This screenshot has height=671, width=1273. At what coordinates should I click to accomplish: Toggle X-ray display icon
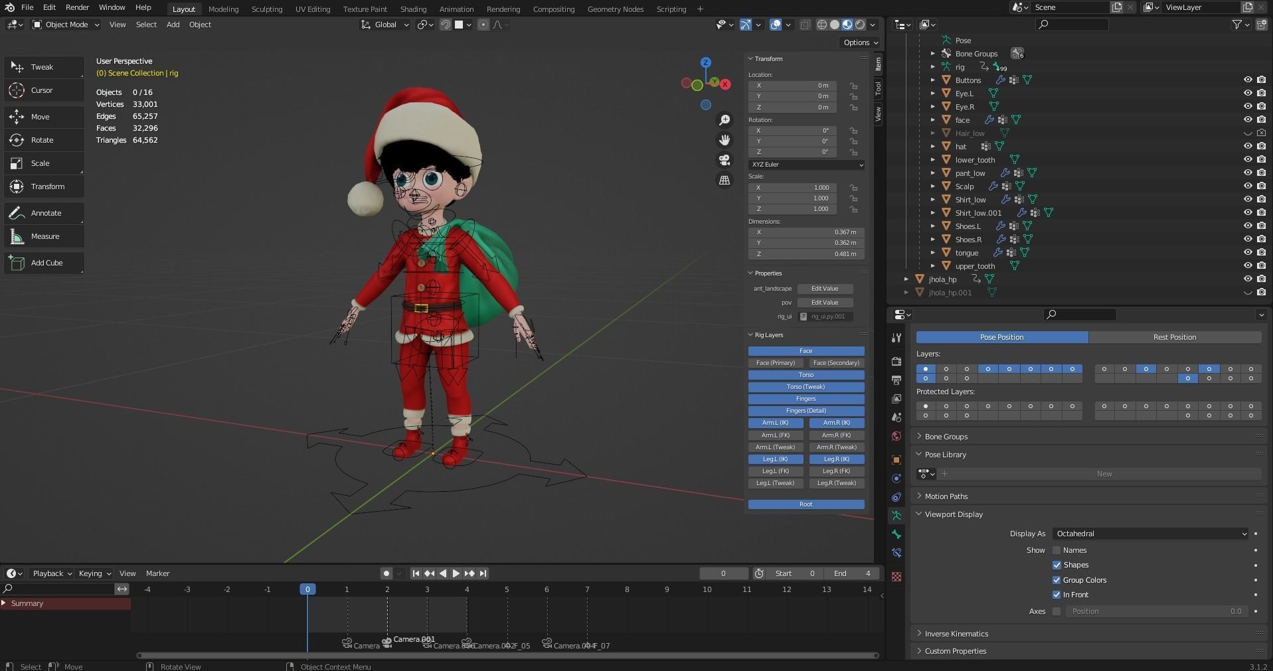(805, 25)
